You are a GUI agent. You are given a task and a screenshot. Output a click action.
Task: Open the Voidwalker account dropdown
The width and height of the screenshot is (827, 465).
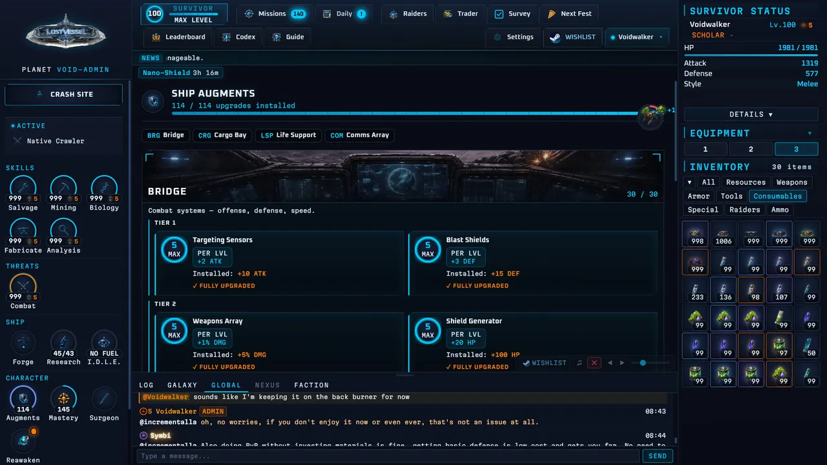pyautogui.click(x=637, y=37)
